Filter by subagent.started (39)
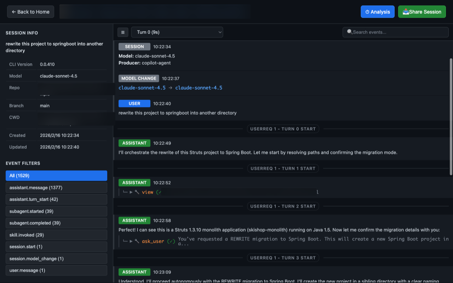The height and width of the screenshot is (283, 453). tap(56, 211)
